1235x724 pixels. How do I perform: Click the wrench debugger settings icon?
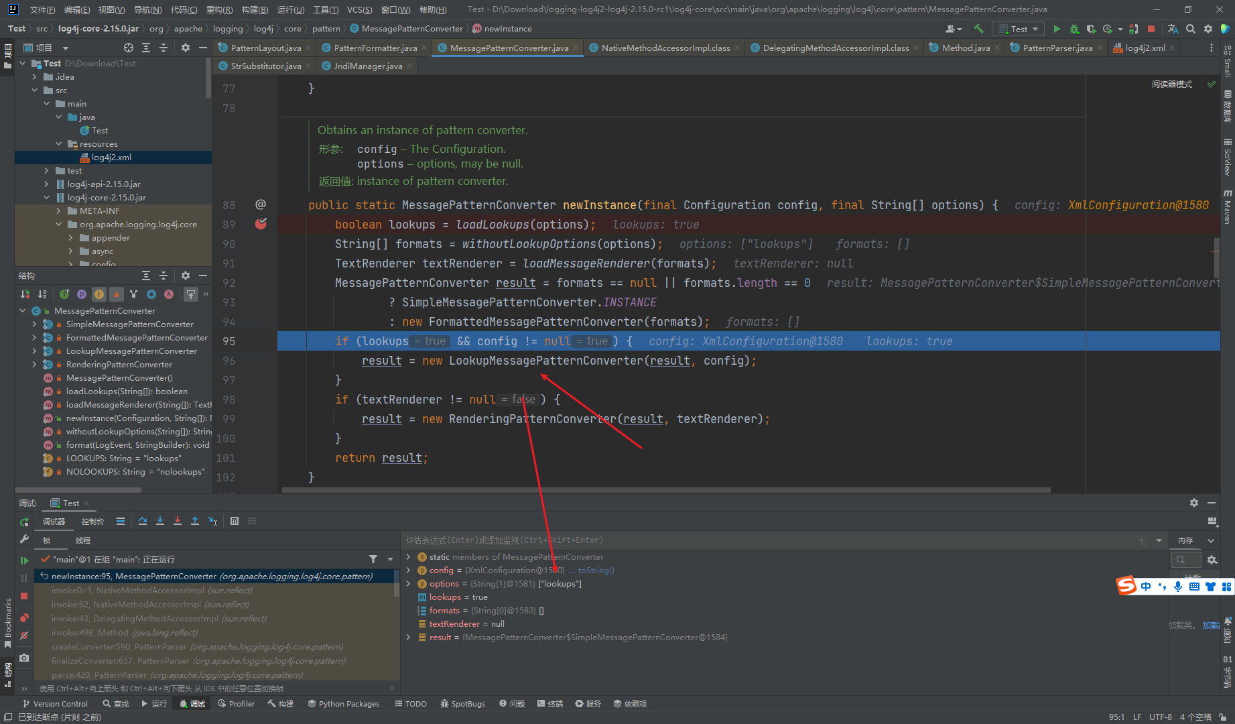(x=24, y=539)
